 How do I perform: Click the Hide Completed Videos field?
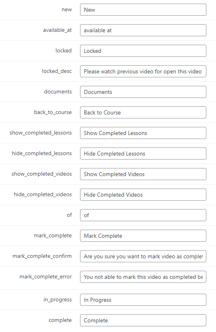(x=143, y=195)
